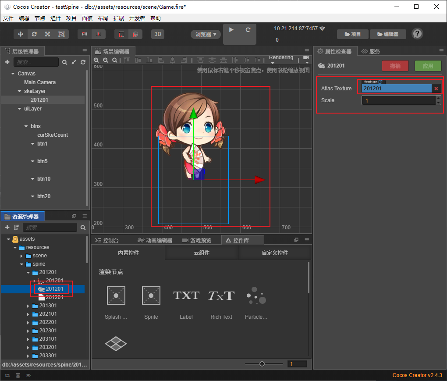Open the 文件 file menu

point(8,18)
